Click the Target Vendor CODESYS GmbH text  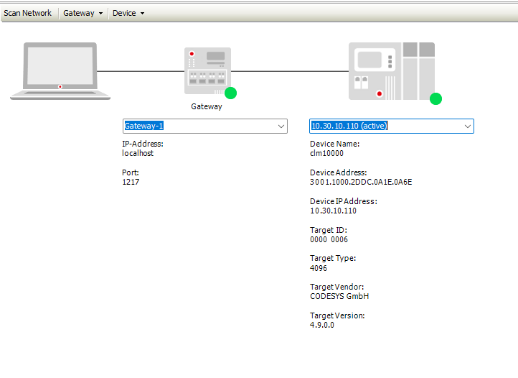[339, 296]
